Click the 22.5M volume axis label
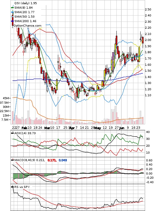 pos(5,111)
